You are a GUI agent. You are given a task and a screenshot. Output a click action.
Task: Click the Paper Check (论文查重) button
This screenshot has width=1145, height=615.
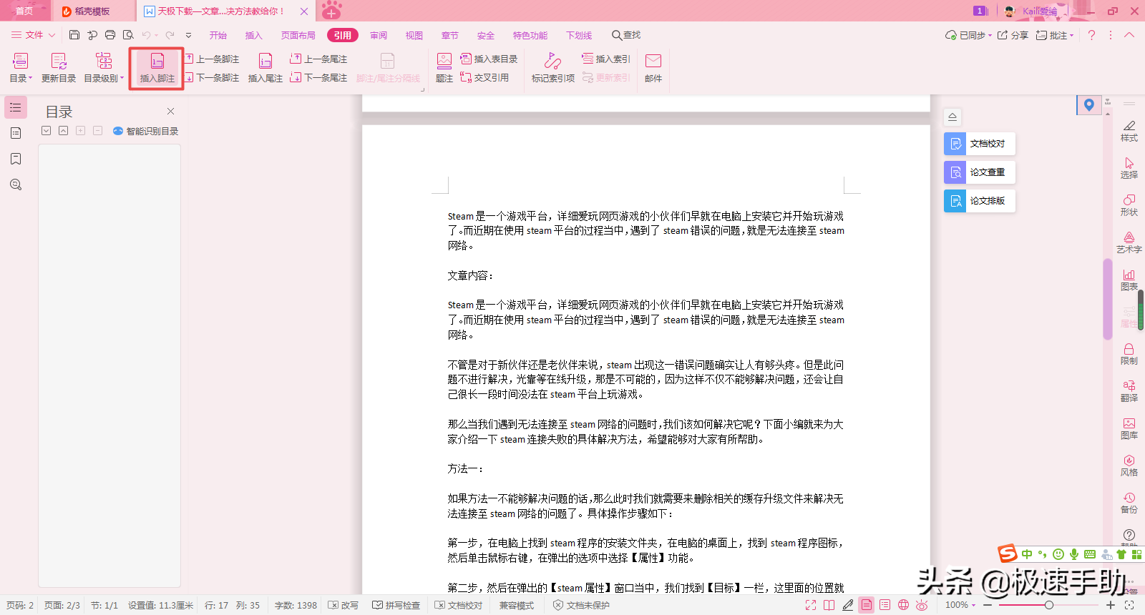[x=980, y=172]
